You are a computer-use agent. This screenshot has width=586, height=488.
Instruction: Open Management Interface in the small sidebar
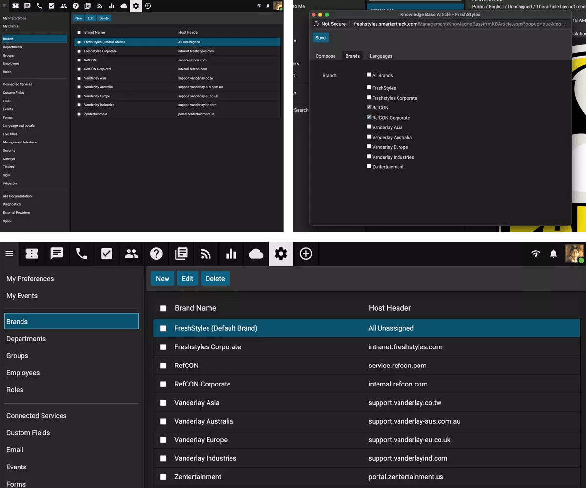(20, 142)
